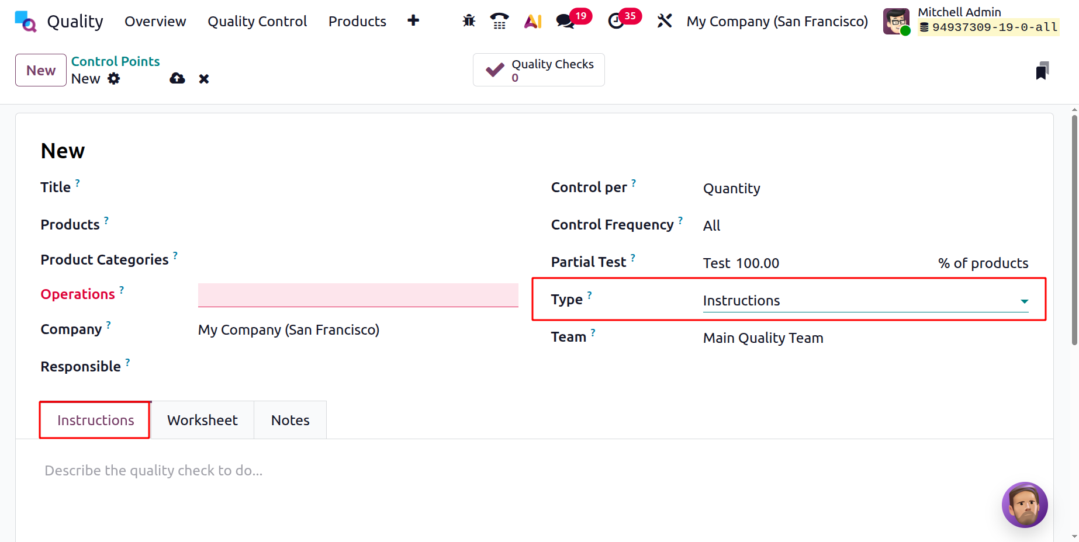Discard changes using the X icon

(203, 78)
